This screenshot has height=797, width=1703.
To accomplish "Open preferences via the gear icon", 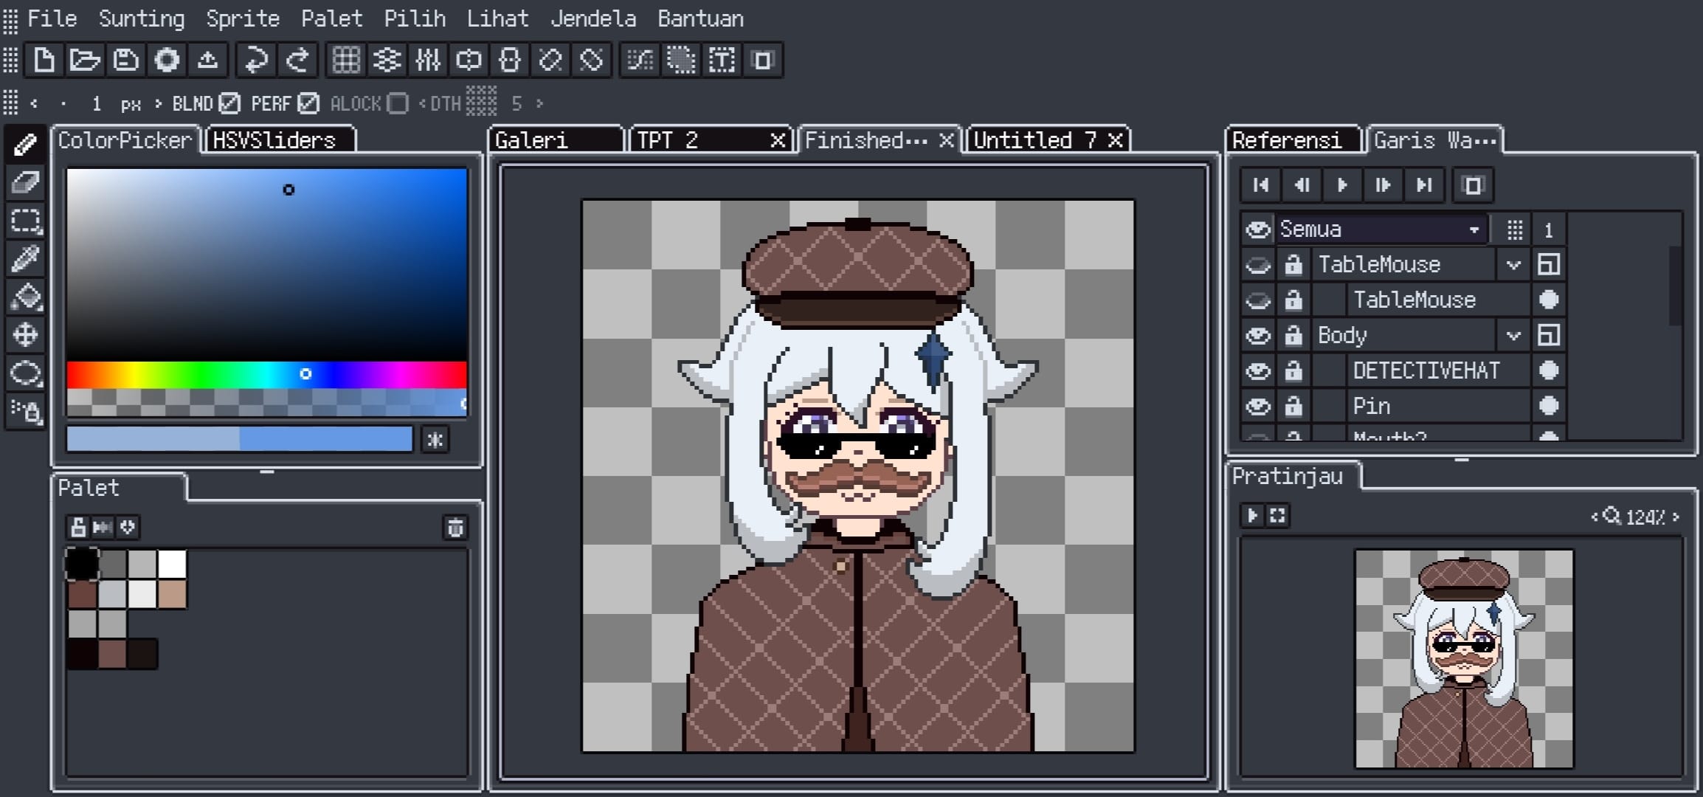I will coord(167,61).
